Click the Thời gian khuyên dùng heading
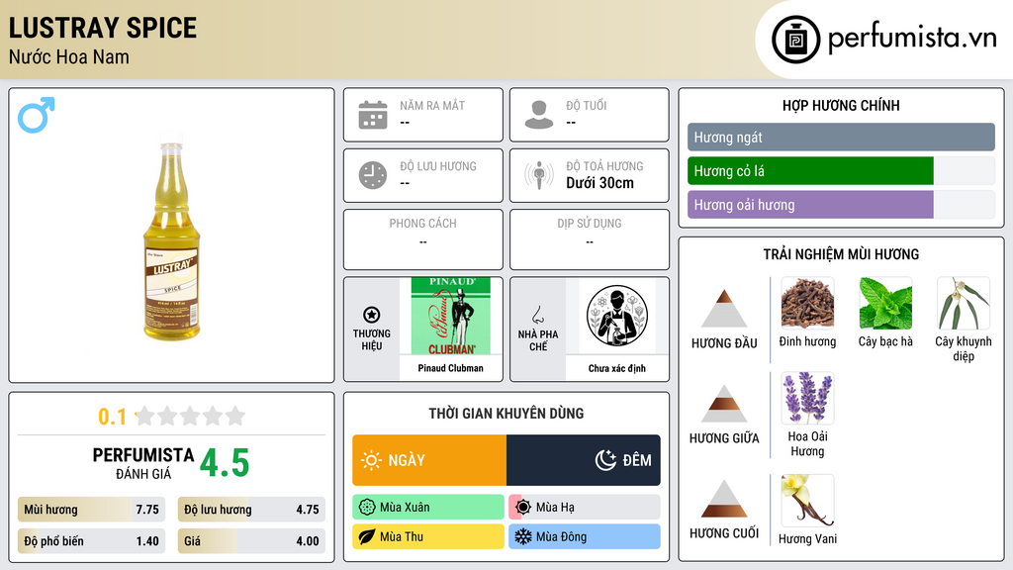 [506, 413]
